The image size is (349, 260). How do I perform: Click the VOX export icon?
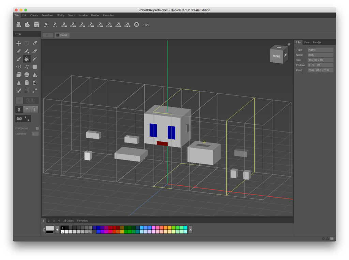point(118,25)
